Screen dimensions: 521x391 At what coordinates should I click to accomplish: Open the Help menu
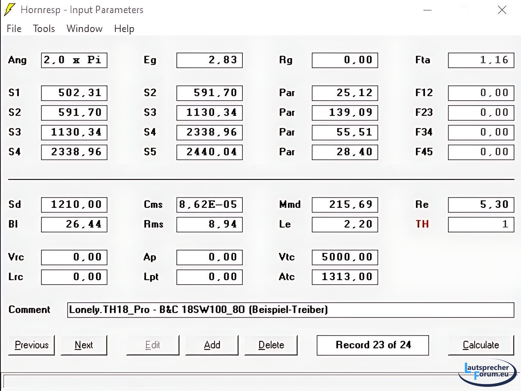tap(124, 29)
